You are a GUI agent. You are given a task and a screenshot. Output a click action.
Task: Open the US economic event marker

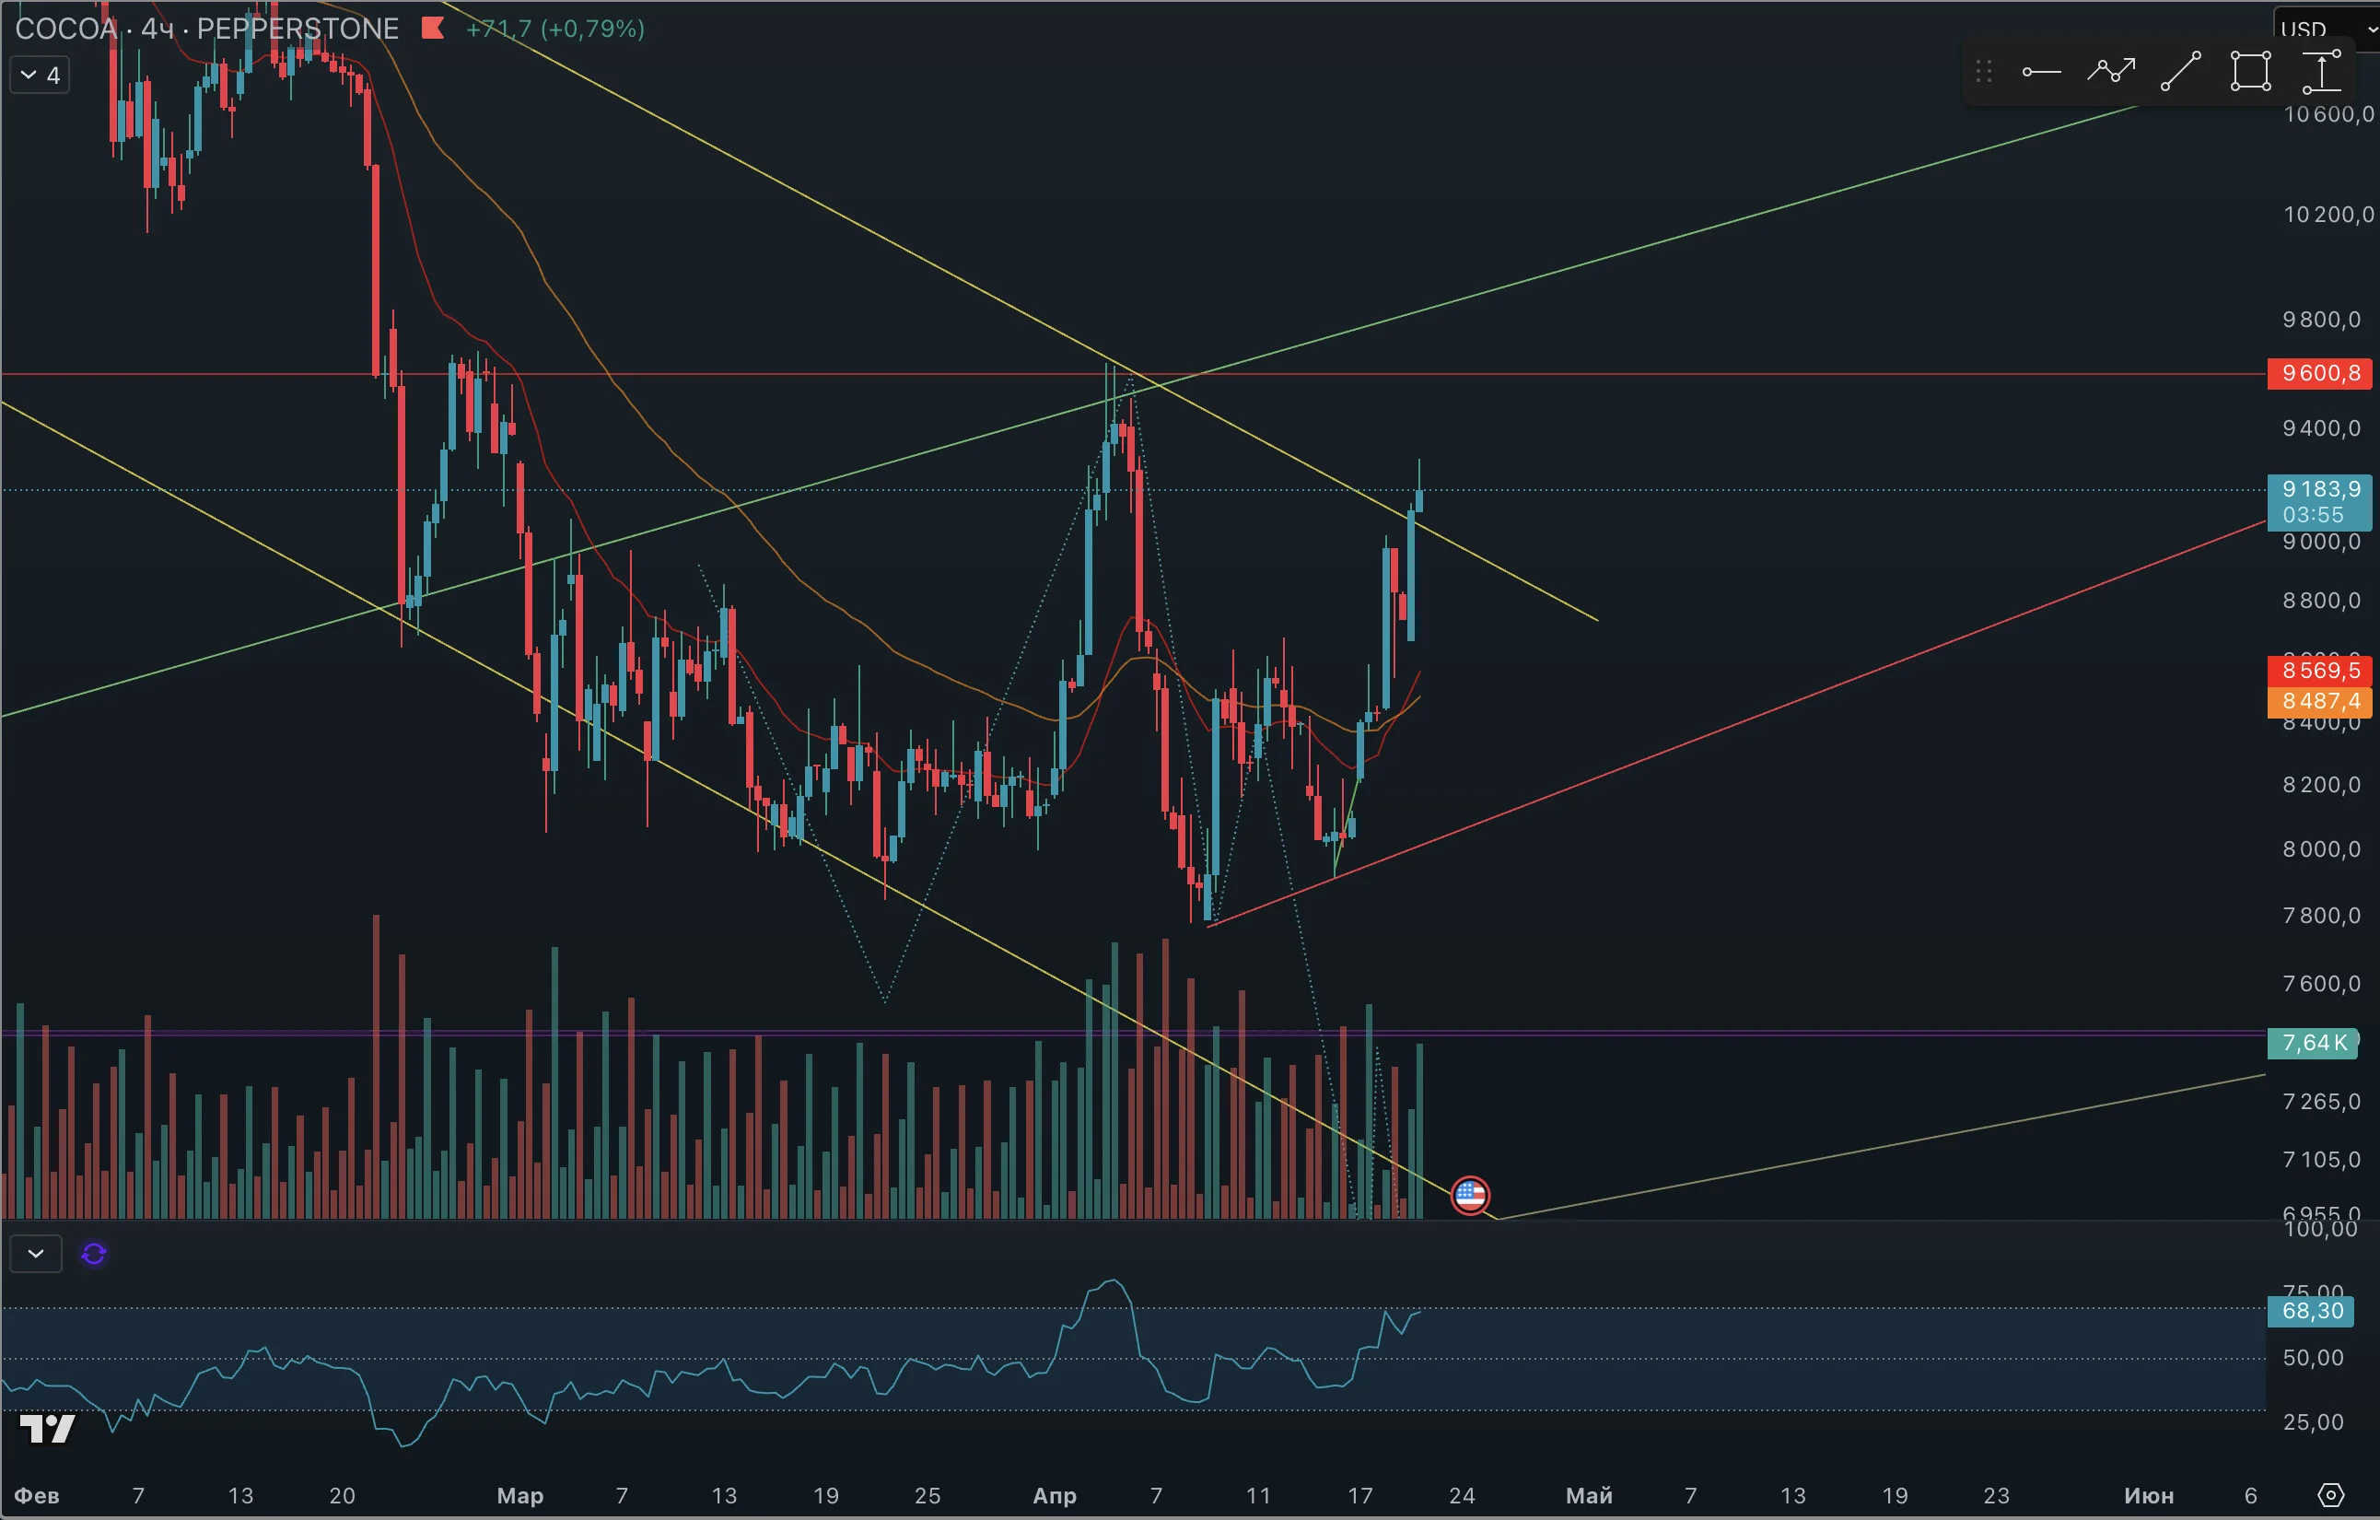[1470, 1195]
